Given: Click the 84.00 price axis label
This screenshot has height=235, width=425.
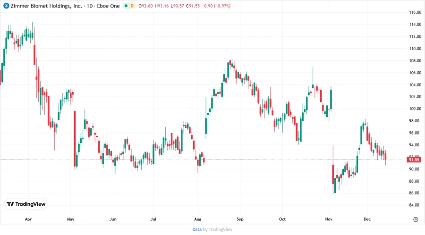Looking at the screenshot, I should click(415, 205).
